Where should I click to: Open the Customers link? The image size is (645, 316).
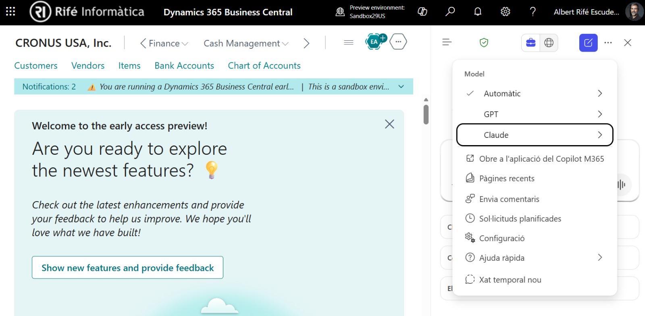click(36, 66)
